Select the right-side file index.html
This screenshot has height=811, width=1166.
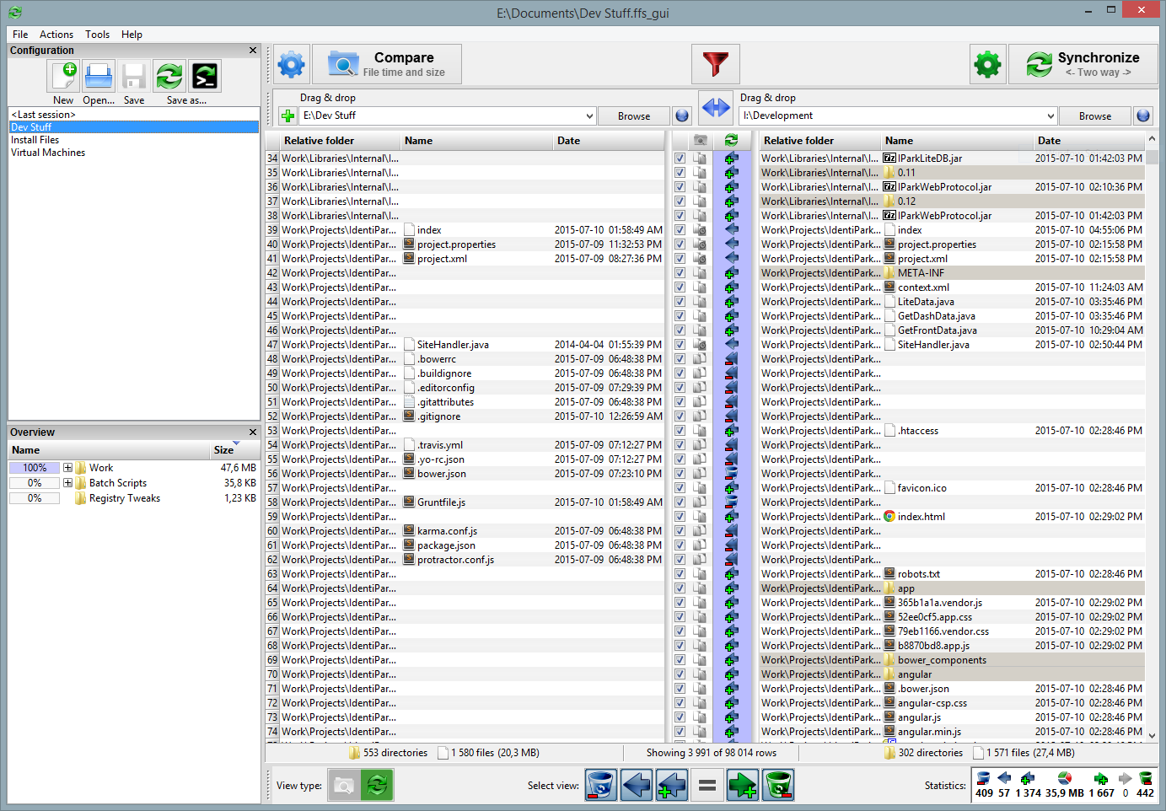click(x=921, y=517)
